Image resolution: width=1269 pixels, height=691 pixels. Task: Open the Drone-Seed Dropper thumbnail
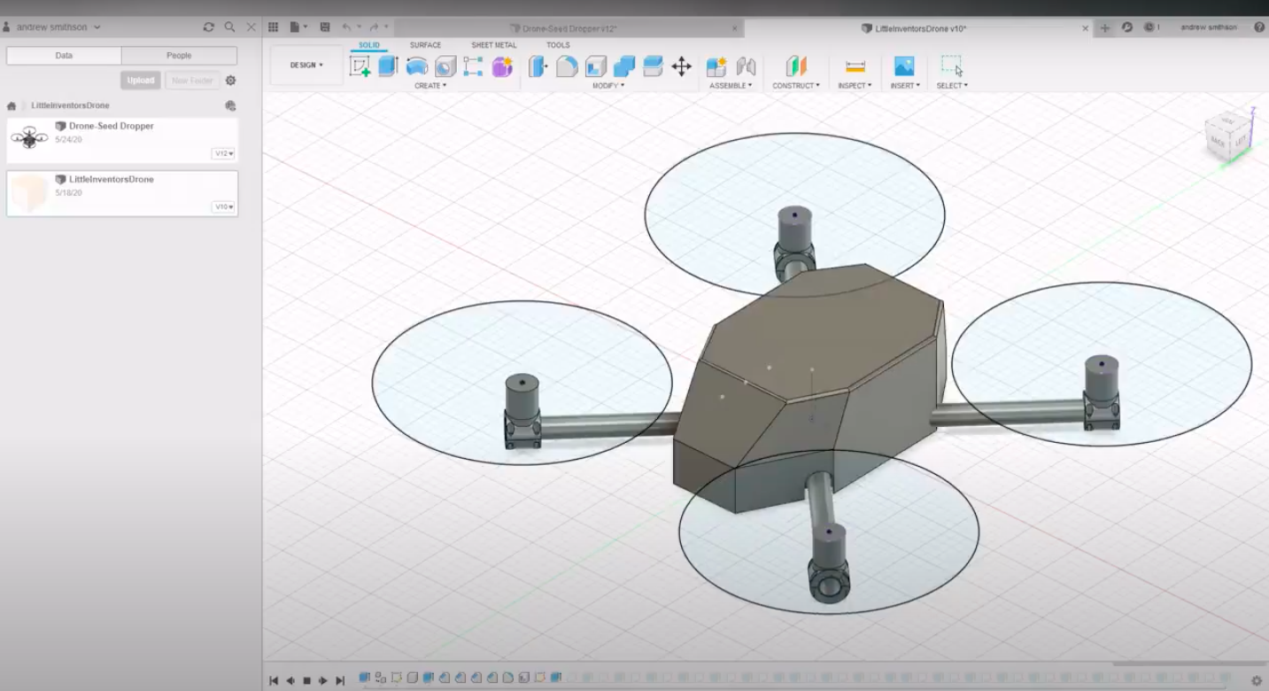pos(29,139)
